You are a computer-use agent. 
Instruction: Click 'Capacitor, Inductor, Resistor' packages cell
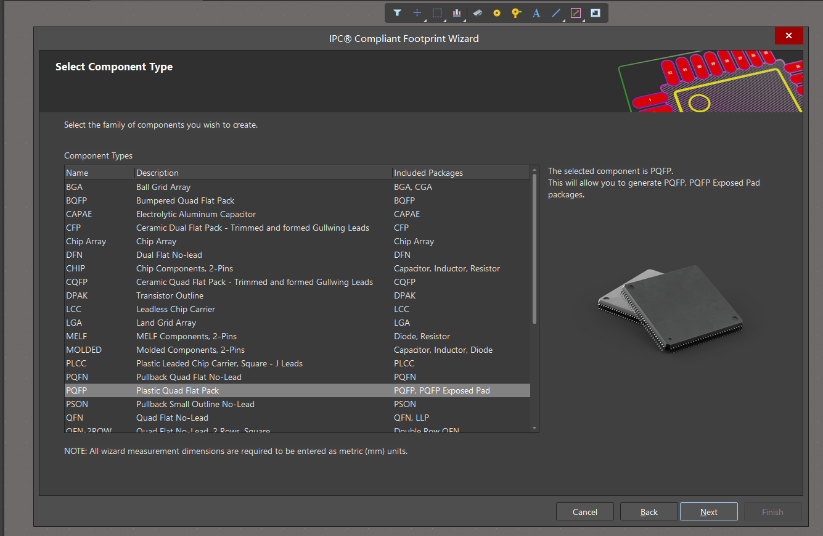point(447,268)
